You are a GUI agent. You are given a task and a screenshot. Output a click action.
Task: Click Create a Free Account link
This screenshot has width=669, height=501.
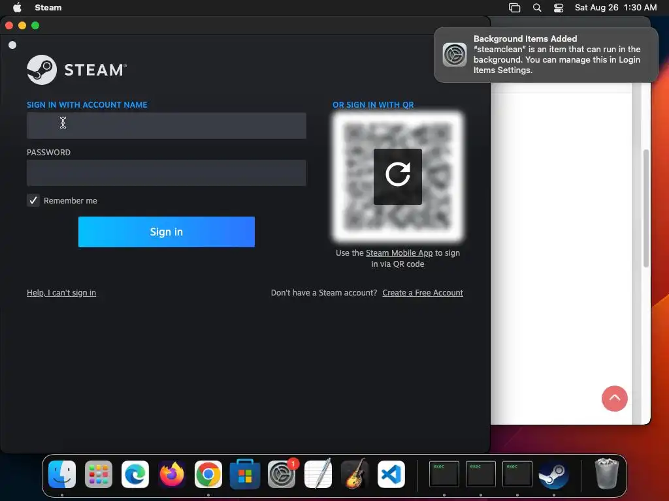(423, 293)
